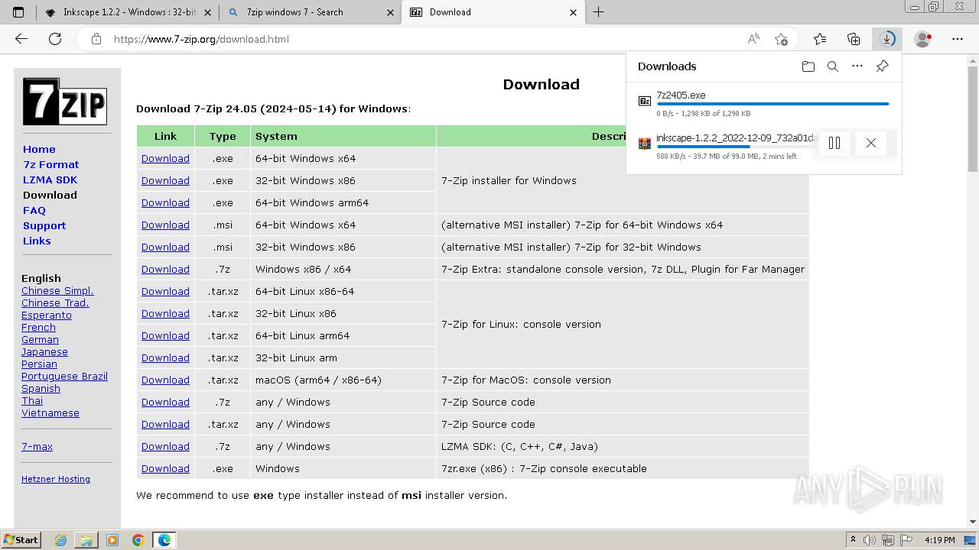
Task: Click the 7-Zip logo
Action: click(x=64, y=102)
